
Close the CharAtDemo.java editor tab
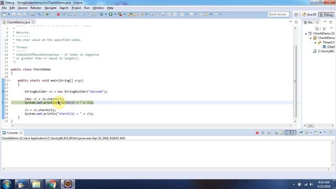pyautogui.click(x=33, y=22)
